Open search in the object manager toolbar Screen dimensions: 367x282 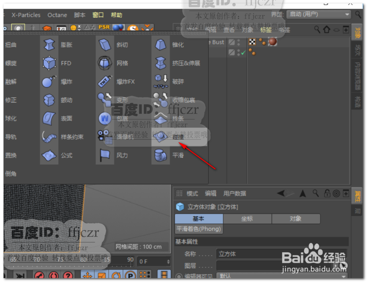coord(317,29)
